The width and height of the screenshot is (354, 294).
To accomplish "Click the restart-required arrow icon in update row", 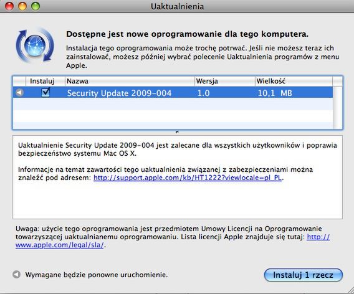I will [x=19, y=93].
